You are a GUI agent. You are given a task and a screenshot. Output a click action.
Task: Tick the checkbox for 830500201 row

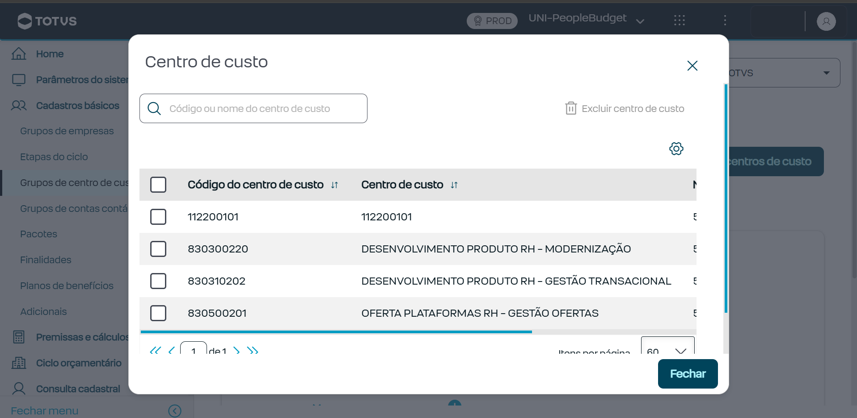[x=158, y=313]
